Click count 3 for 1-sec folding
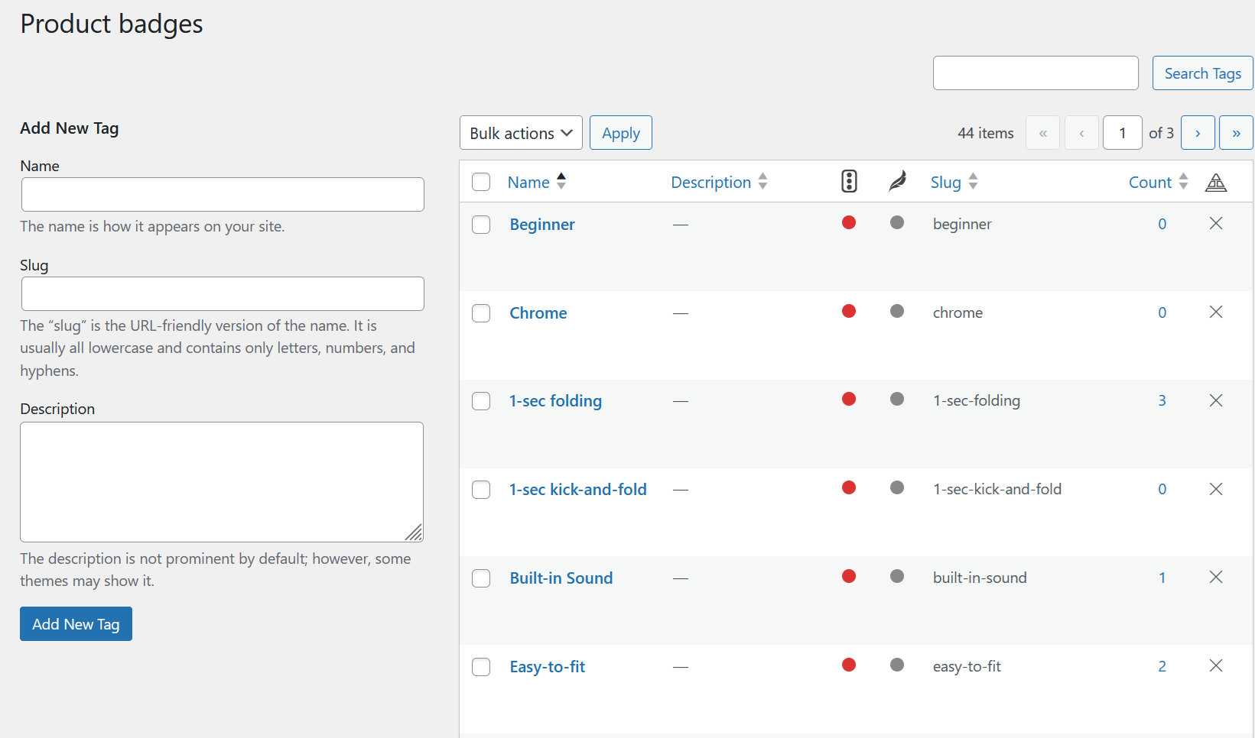 1162,400
